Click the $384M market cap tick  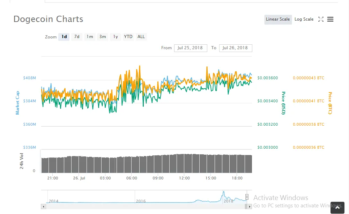pos(30,101)
